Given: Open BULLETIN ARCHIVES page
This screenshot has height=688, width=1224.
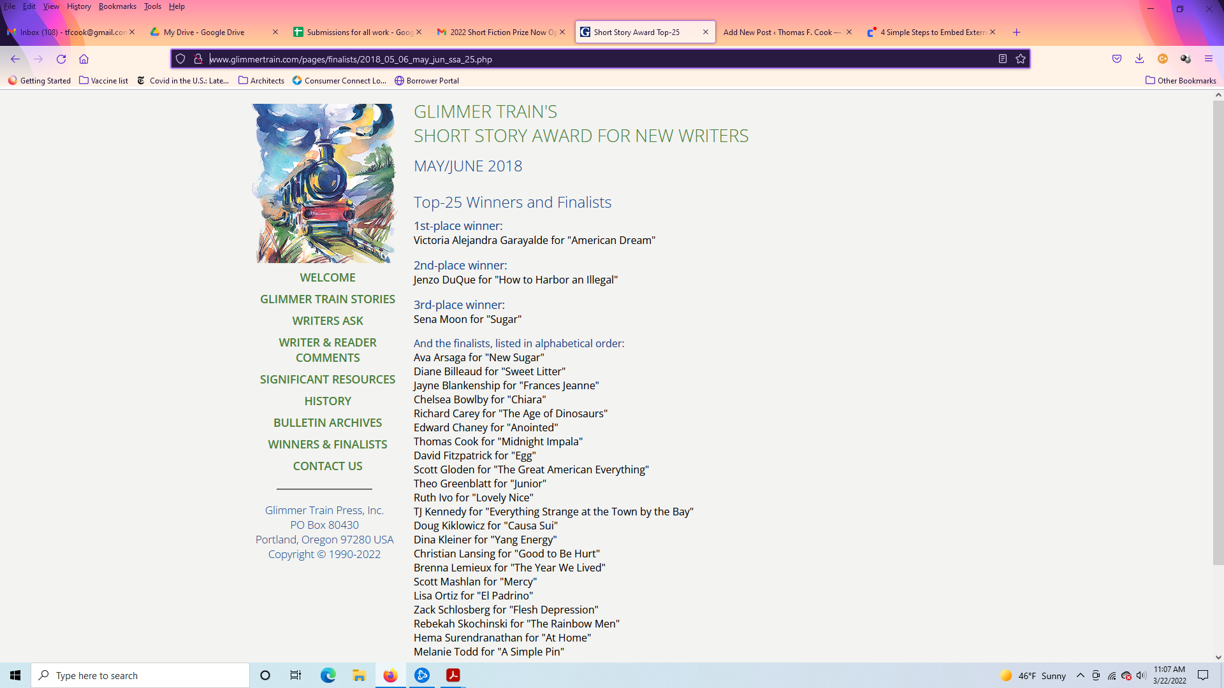Looking at the screenshot, I should (328, 422).
